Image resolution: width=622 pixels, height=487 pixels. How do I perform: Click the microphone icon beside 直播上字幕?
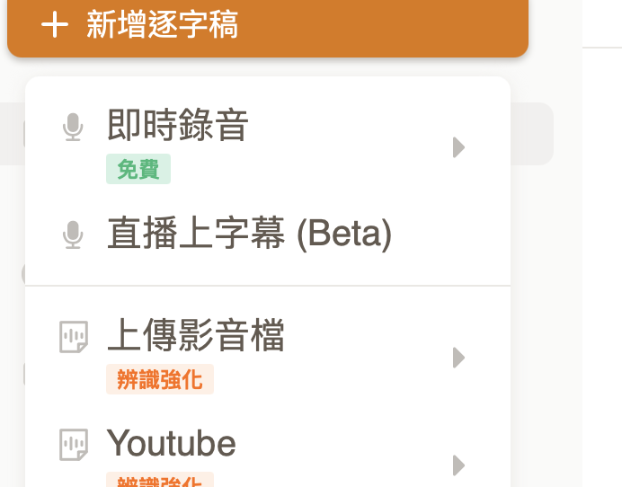tap(73, 235)
